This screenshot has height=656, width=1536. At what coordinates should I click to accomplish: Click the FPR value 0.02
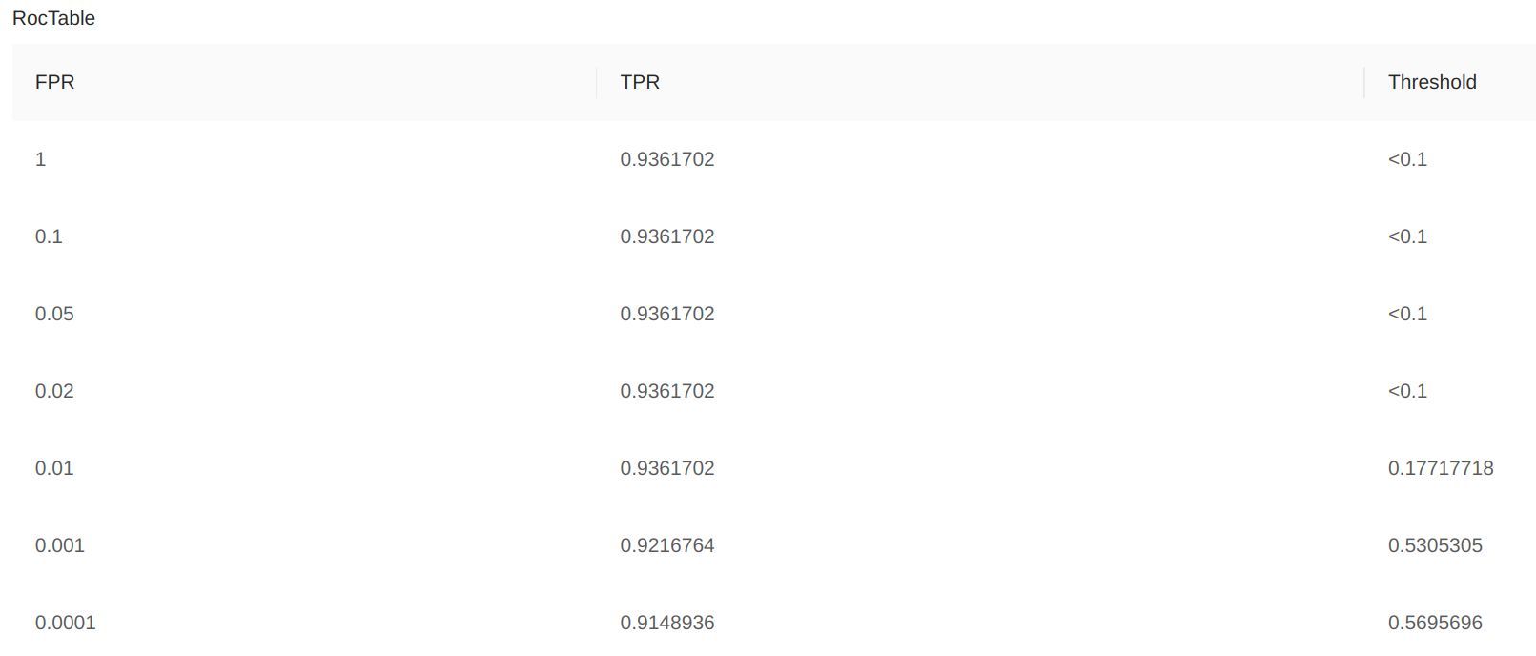54,391
